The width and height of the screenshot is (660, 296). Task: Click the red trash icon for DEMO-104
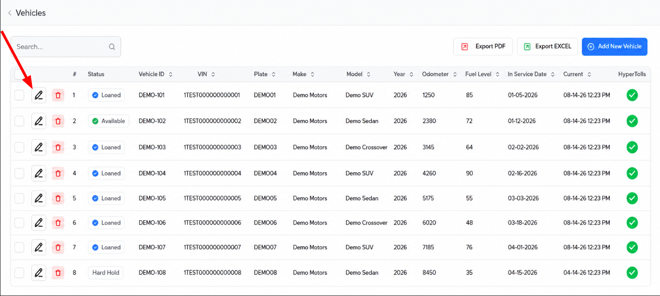[x=58, y=173]
